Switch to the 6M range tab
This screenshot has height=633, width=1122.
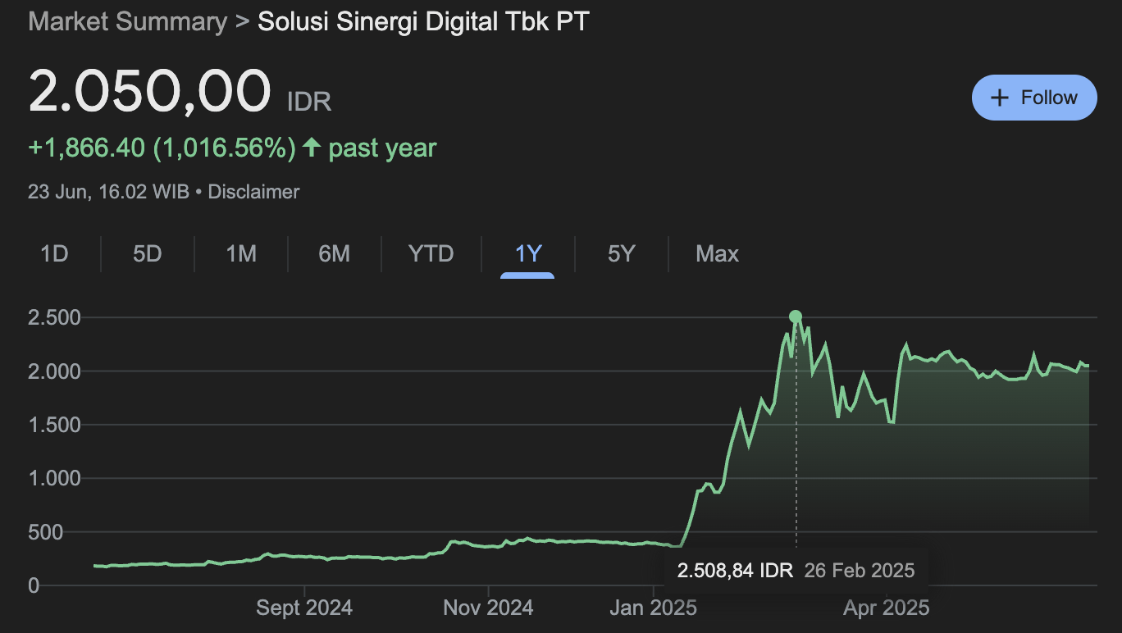click(335, 254)
